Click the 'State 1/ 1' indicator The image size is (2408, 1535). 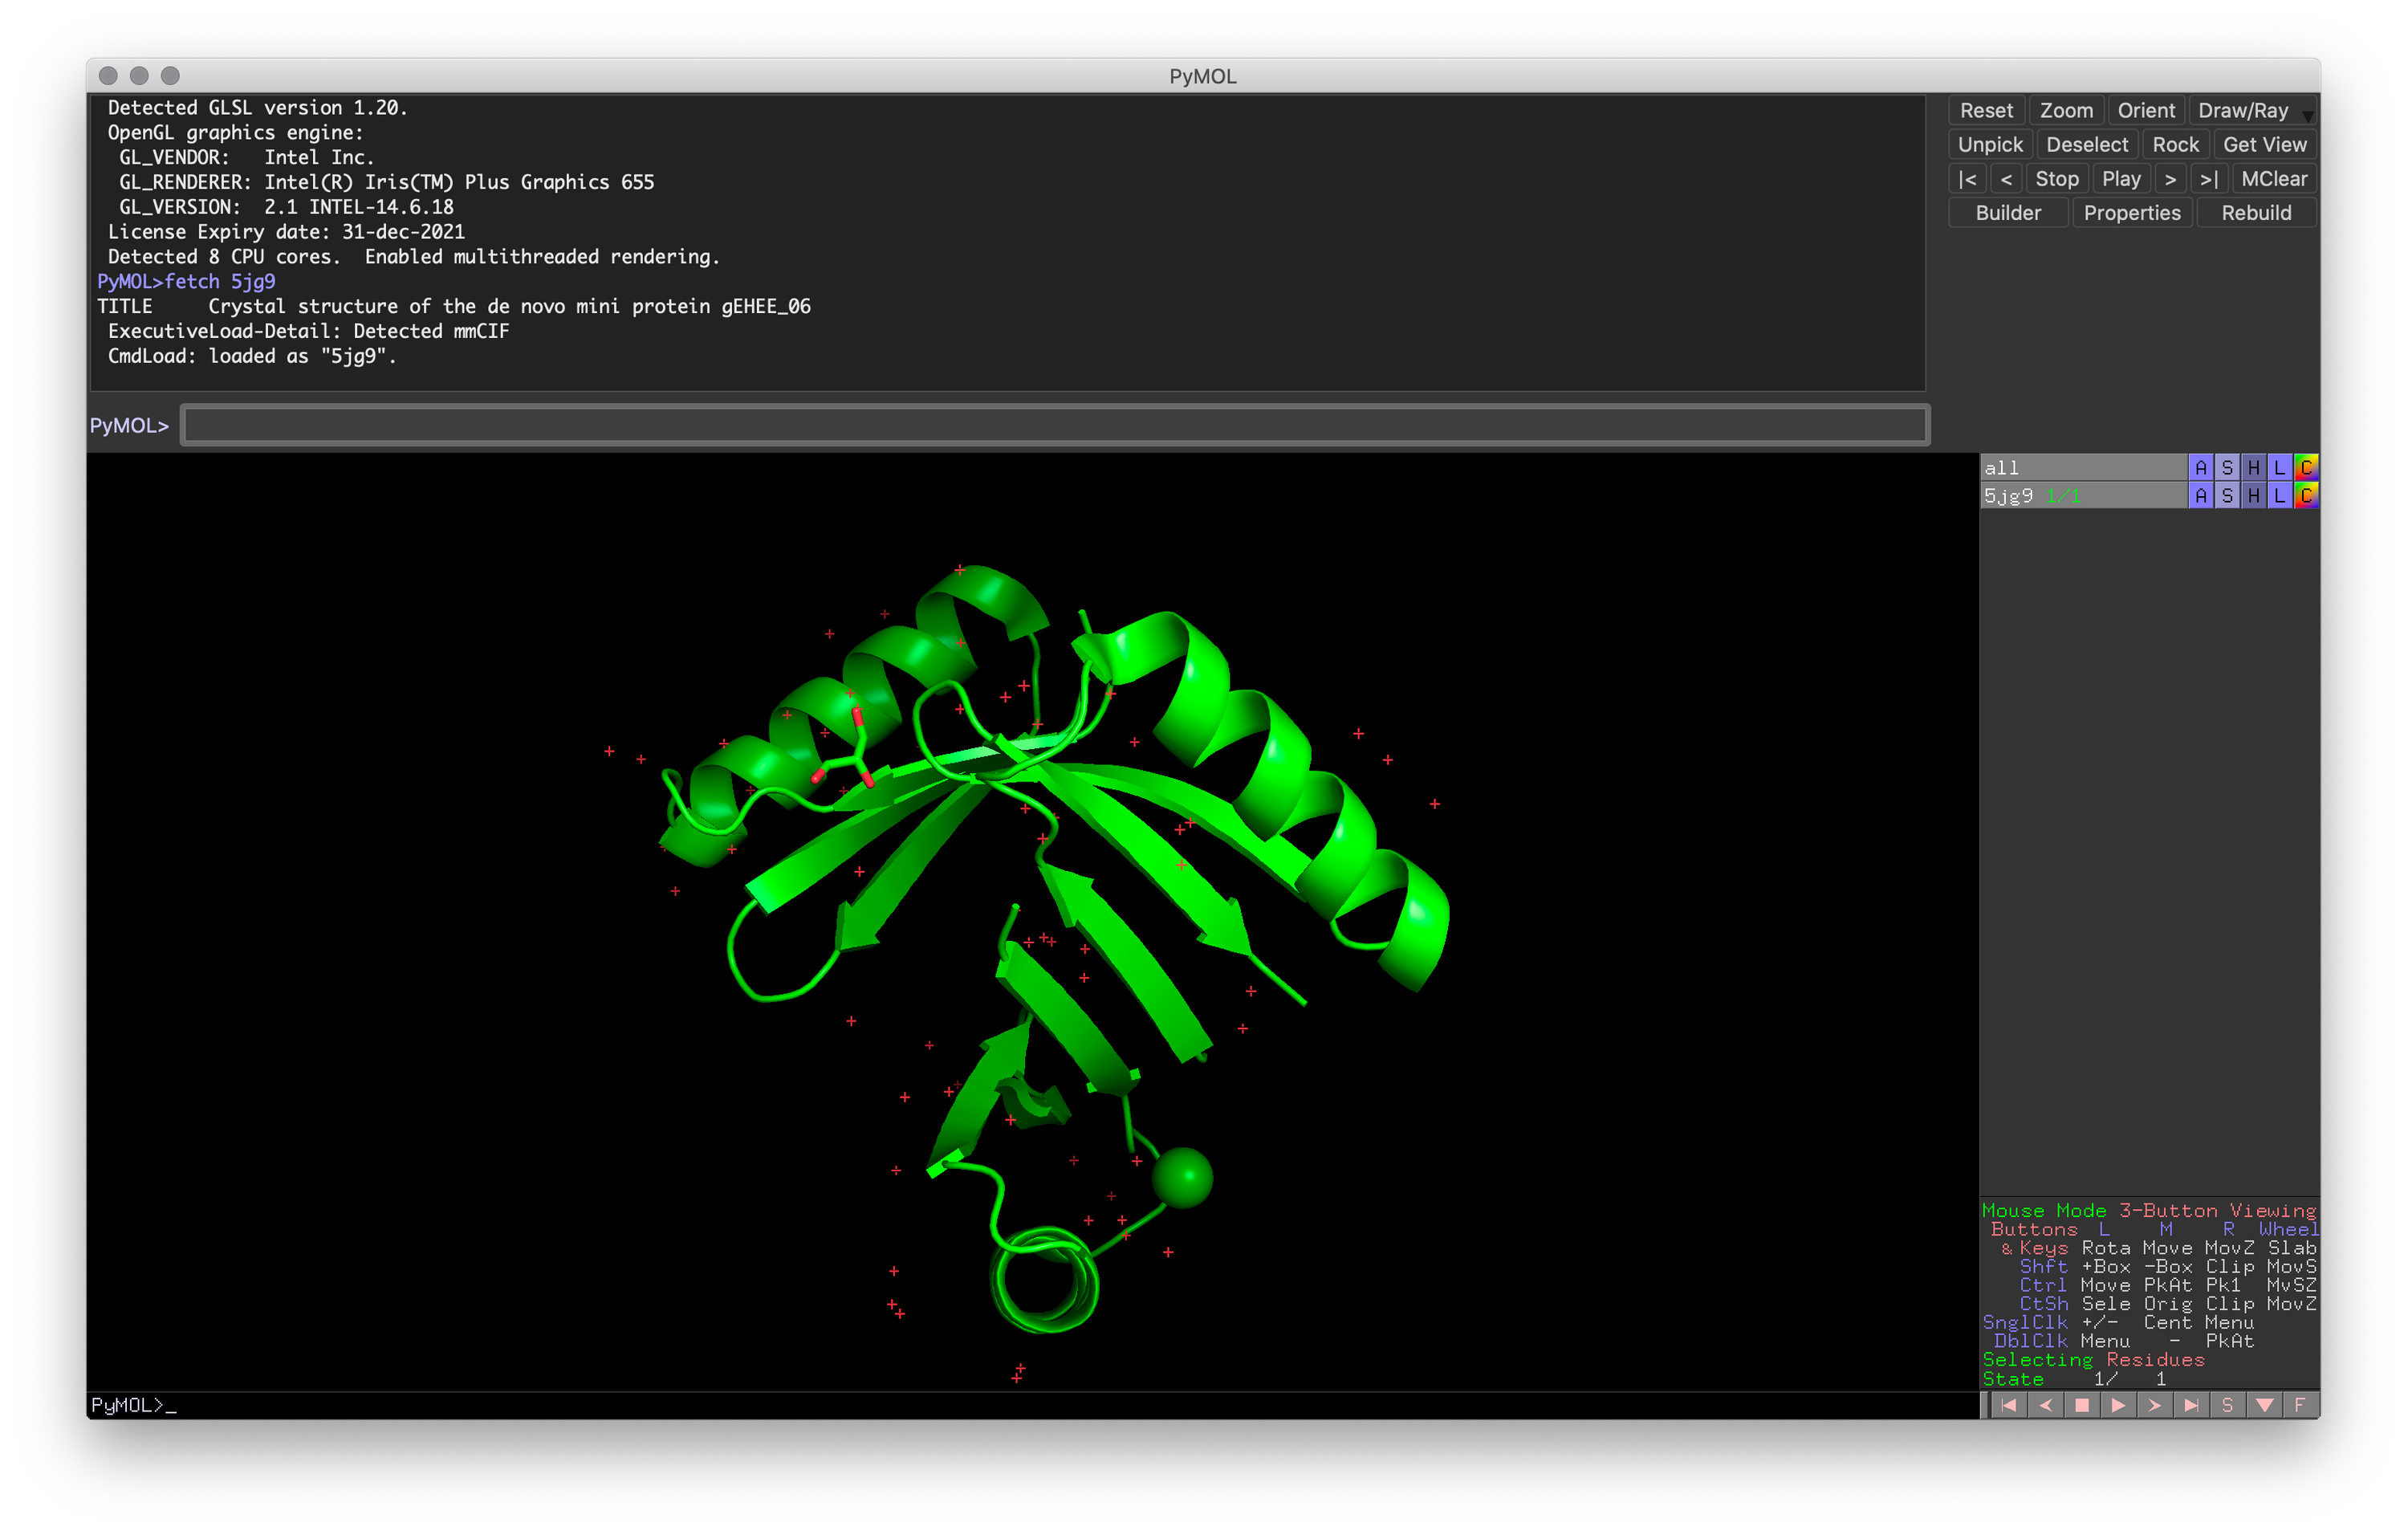(x=2075, y=1378)
